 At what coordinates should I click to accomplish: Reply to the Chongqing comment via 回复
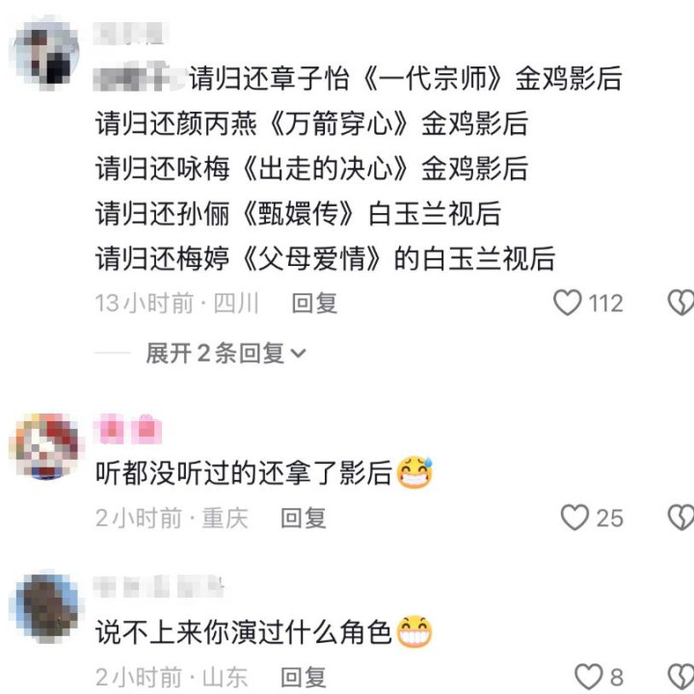(x=304, y=518)
